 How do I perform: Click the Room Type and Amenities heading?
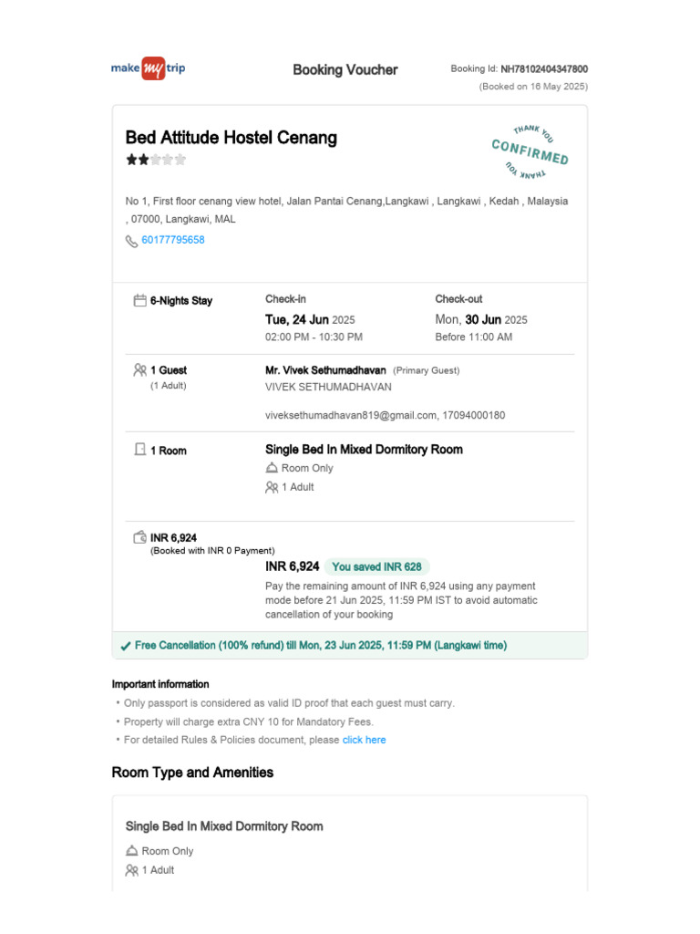[x=192, y=773]
